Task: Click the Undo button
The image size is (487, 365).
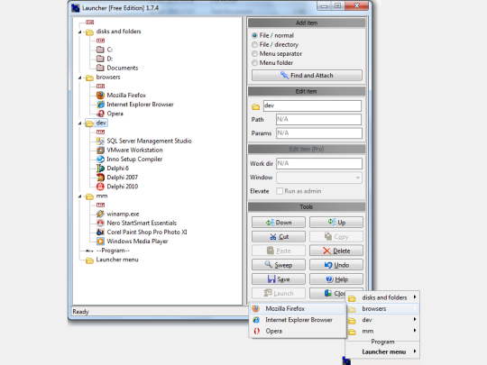Action: point(336,265)
